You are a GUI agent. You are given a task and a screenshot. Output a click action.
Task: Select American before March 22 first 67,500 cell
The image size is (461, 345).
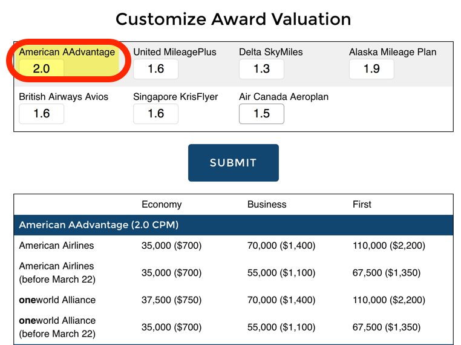coord(387,273)
